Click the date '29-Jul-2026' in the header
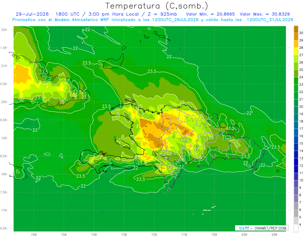 coord(33,14)
